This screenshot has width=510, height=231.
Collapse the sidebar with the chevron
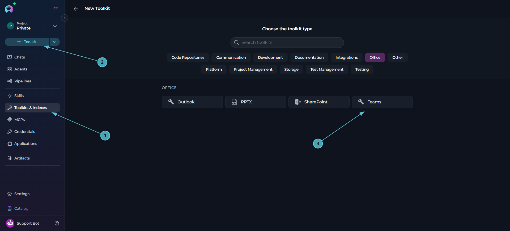65,18
